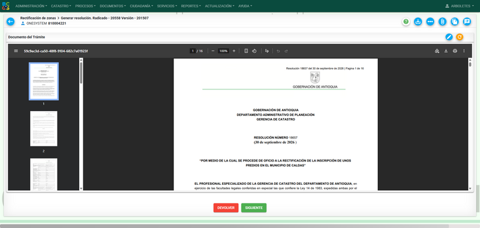The height and width of the screenshot is (228, 480).
Task: Click the orange regenerate refresh icon
Action: click(460, 37)
